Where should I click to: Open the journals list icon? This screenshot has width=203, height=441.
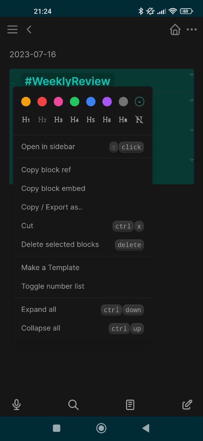(x=130, y=404)
